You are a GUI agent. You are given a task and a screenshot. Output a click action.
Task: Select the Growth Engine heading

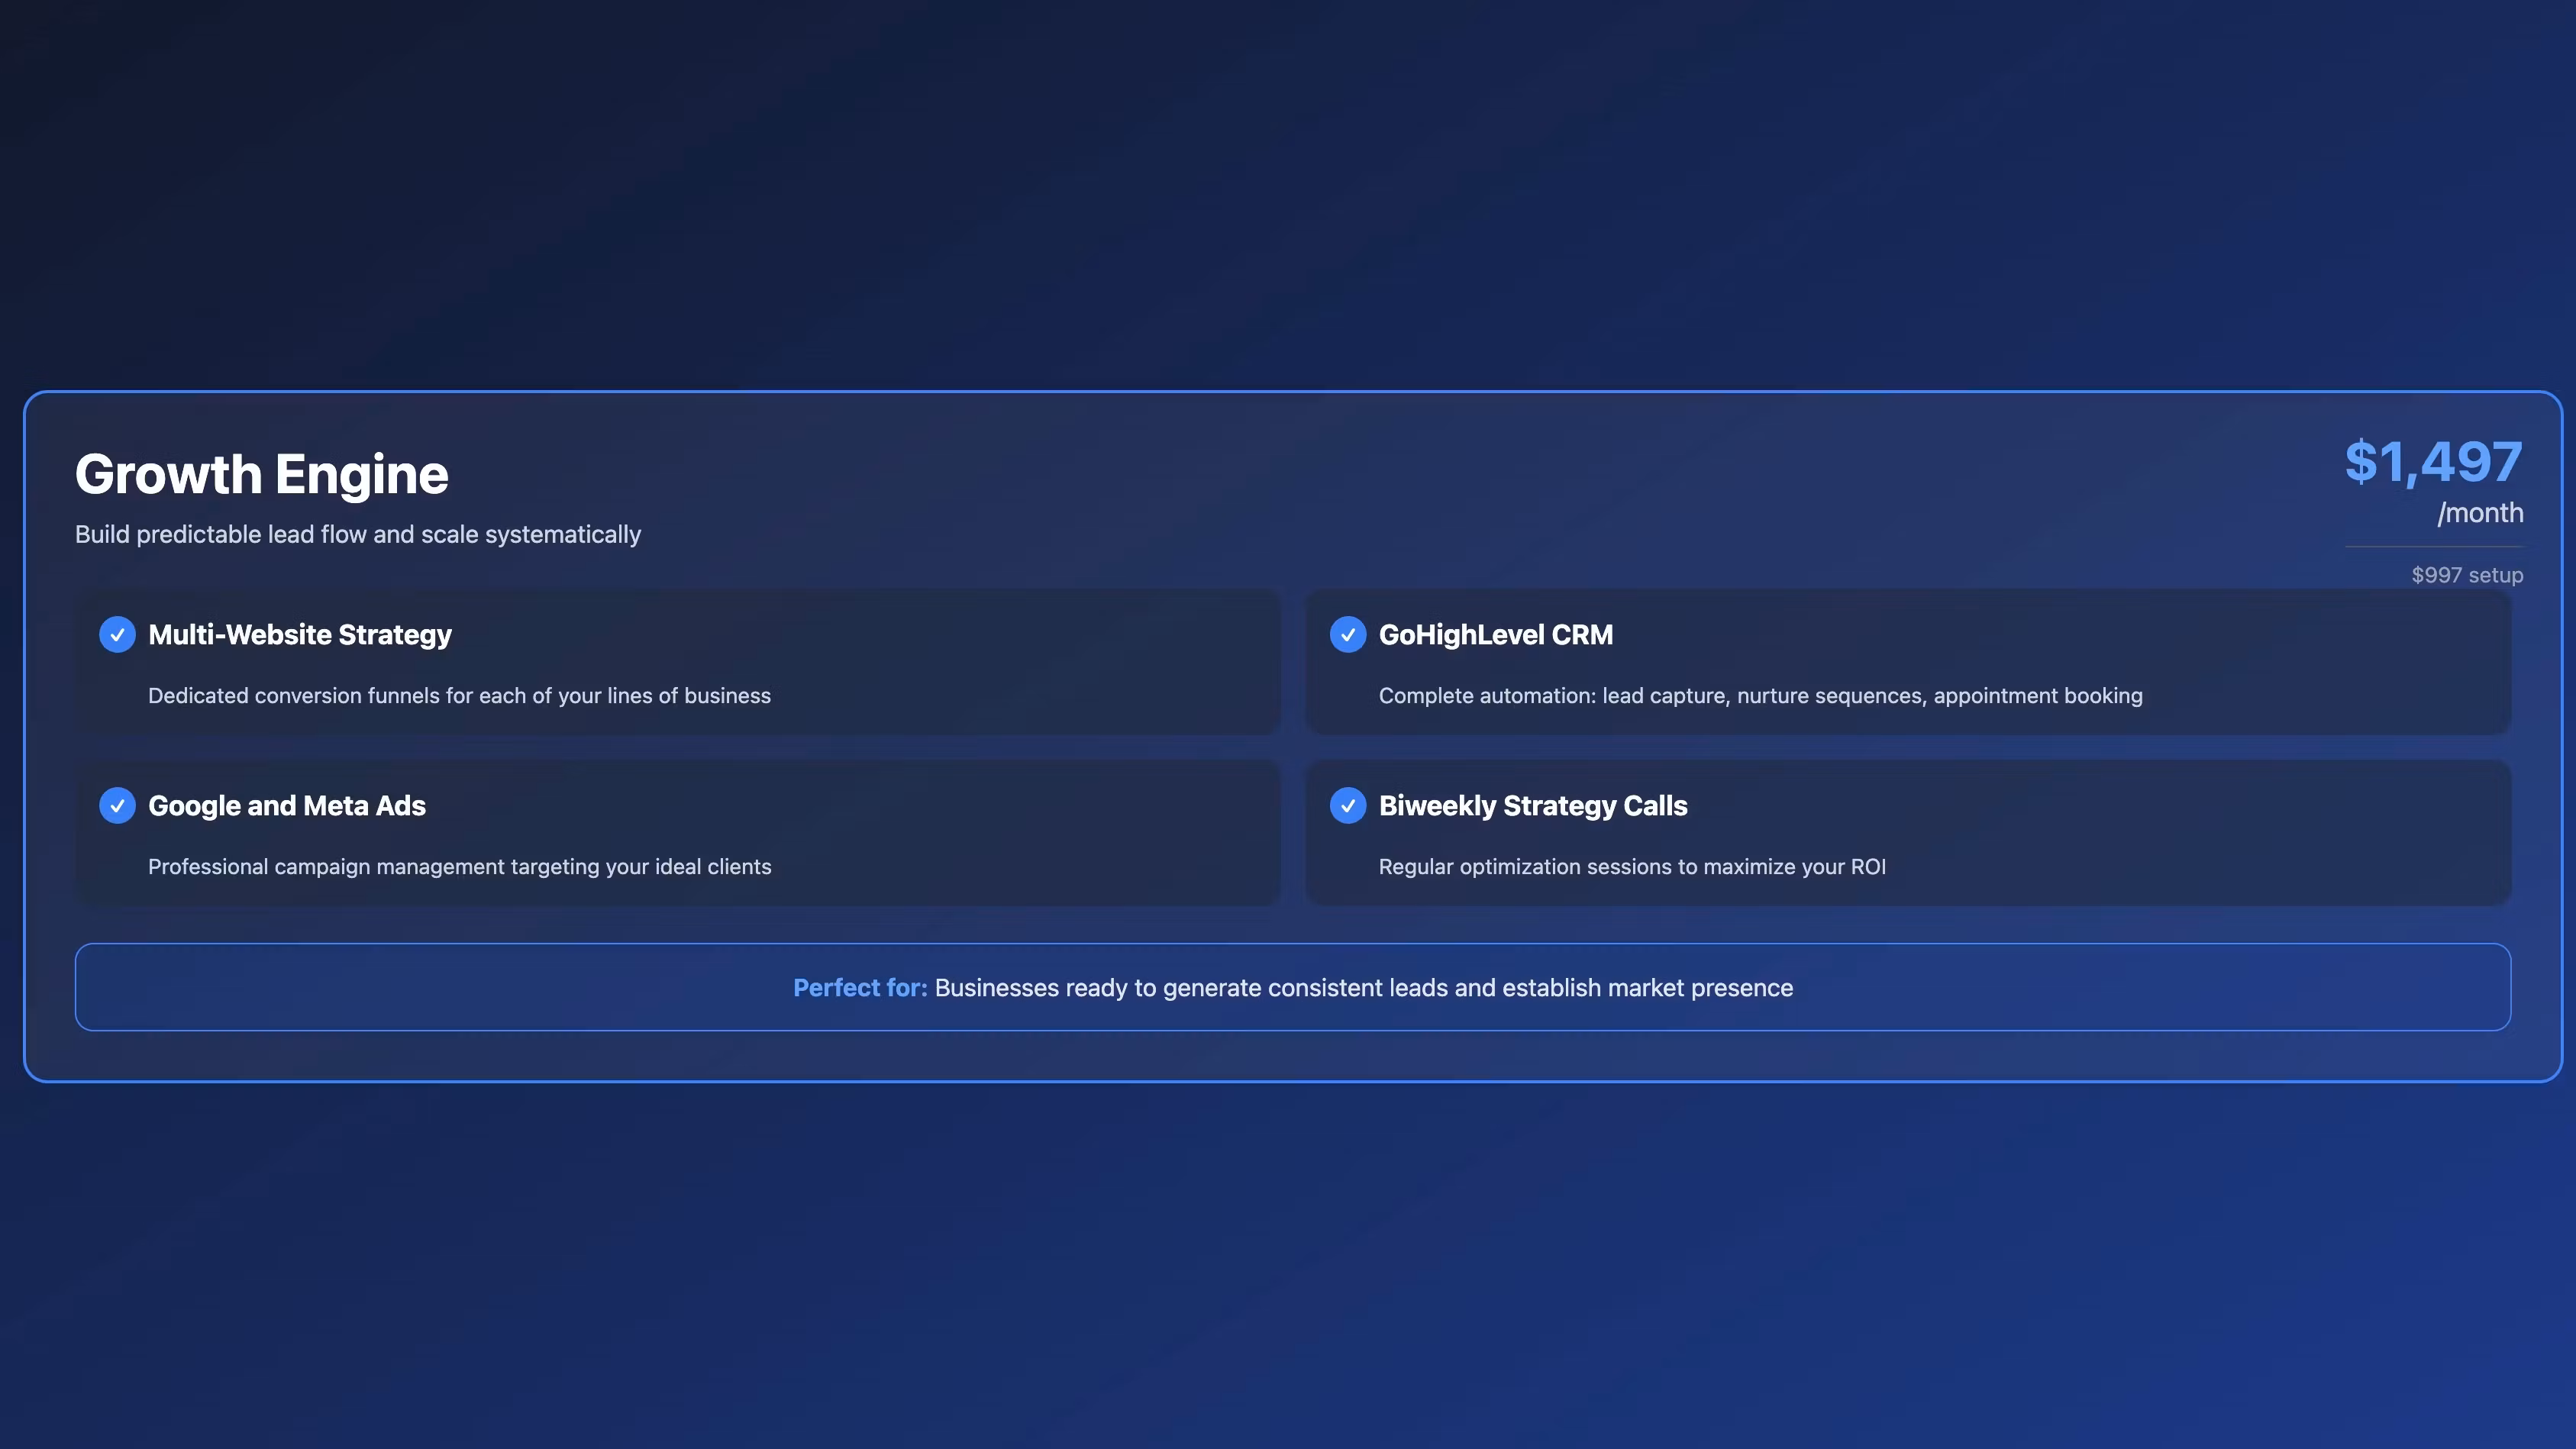261,474
